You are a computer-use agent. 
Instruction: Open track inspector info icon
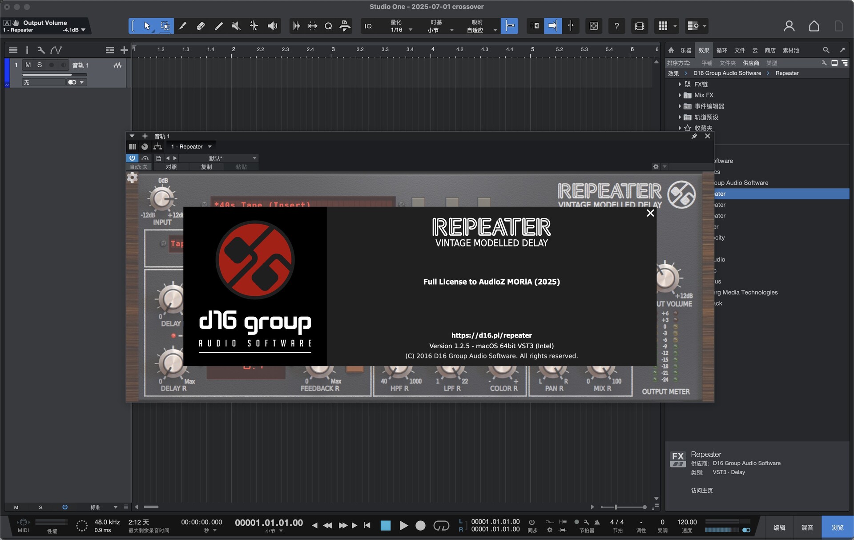pos(27,50)
